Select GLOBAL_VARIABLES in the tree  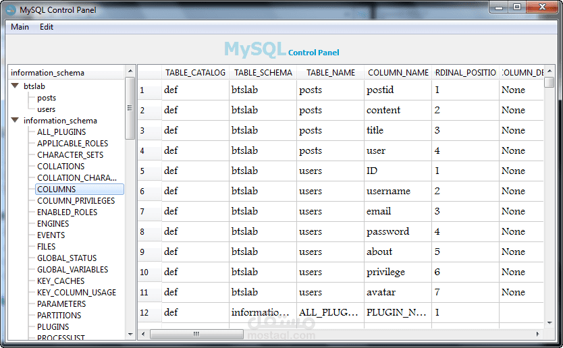tap(72, 270)
